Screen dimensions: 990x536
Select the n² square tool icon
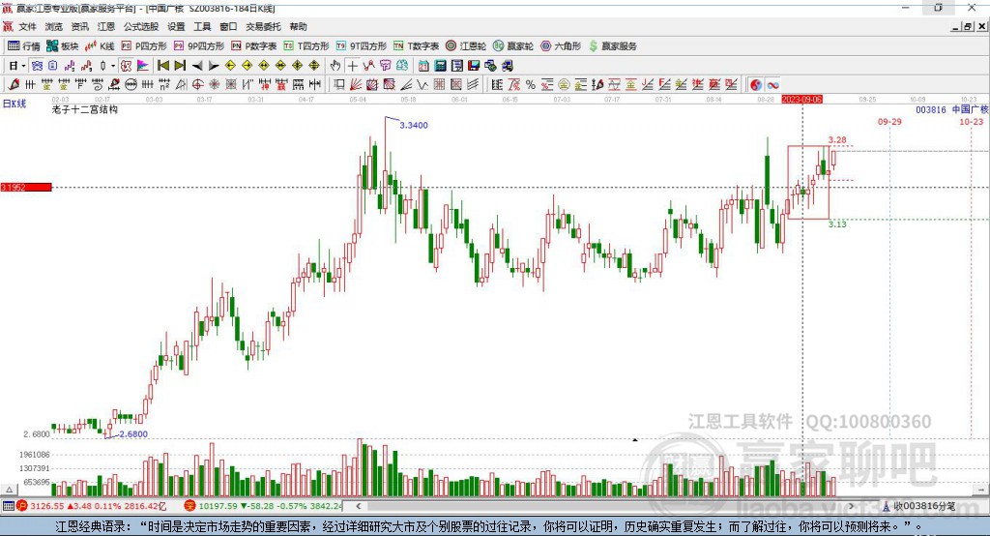(x=164, y=85)
